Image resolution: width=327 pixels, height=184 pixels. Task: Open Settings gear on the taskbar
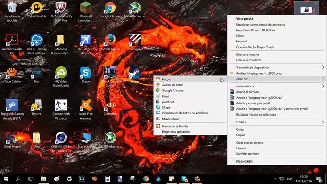pyautogui.click(x=69, y=179)
